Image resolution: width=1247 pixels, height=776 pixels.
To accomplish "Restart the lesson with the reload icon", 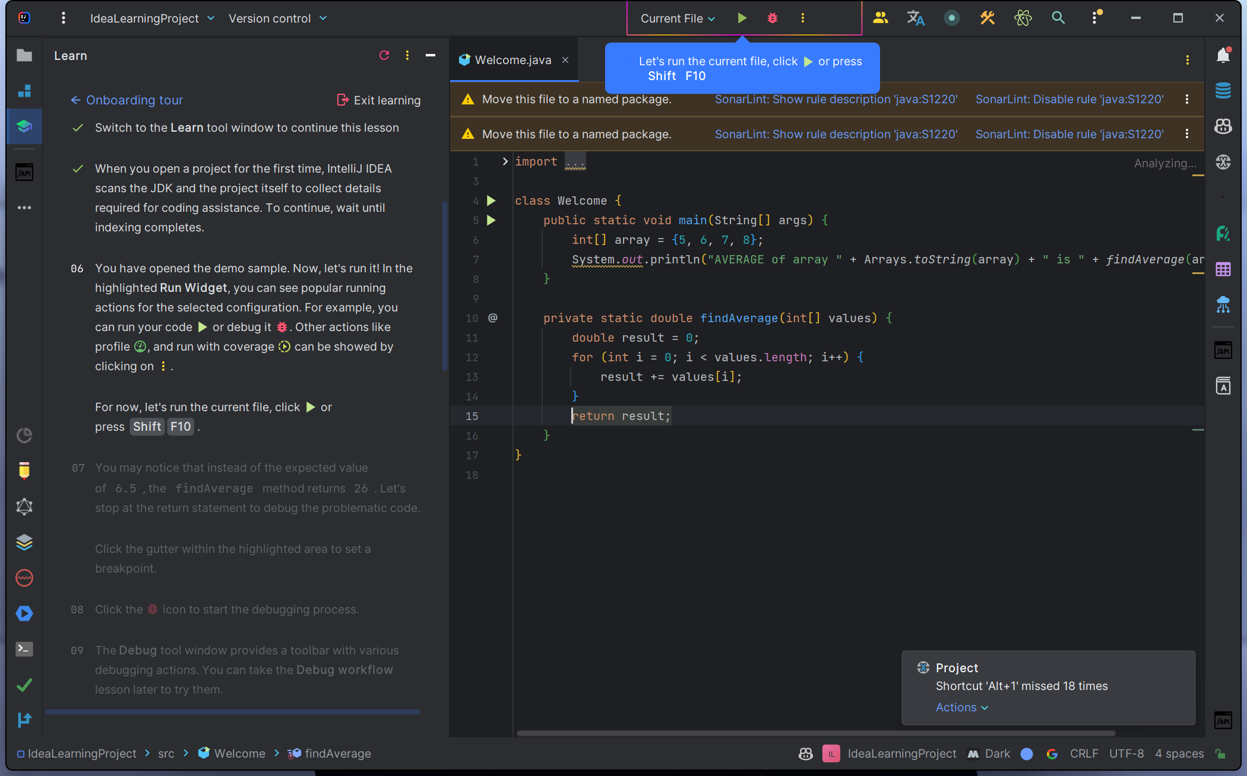I will point(384,55).
